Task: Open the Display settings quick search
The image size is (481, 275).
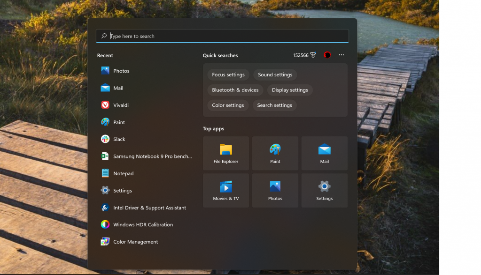Action: [289, 90]
